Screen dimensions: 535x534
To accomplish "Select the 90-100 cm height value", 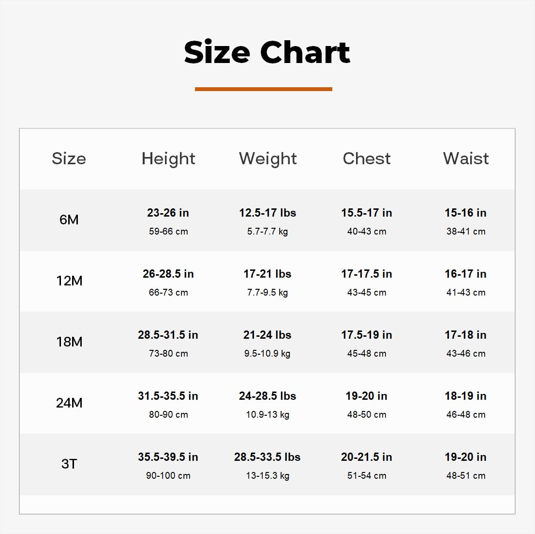I will [168, 475].
